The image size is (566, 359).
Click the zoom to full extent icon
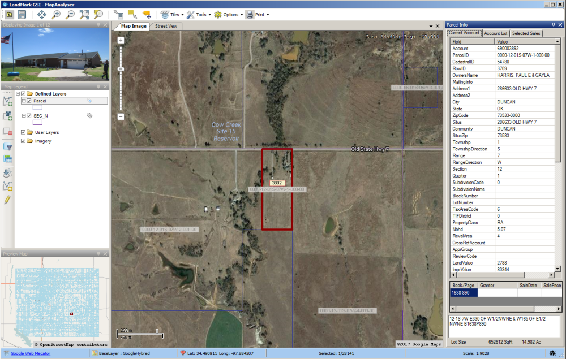pyautogui.click(x=84, y=15)
